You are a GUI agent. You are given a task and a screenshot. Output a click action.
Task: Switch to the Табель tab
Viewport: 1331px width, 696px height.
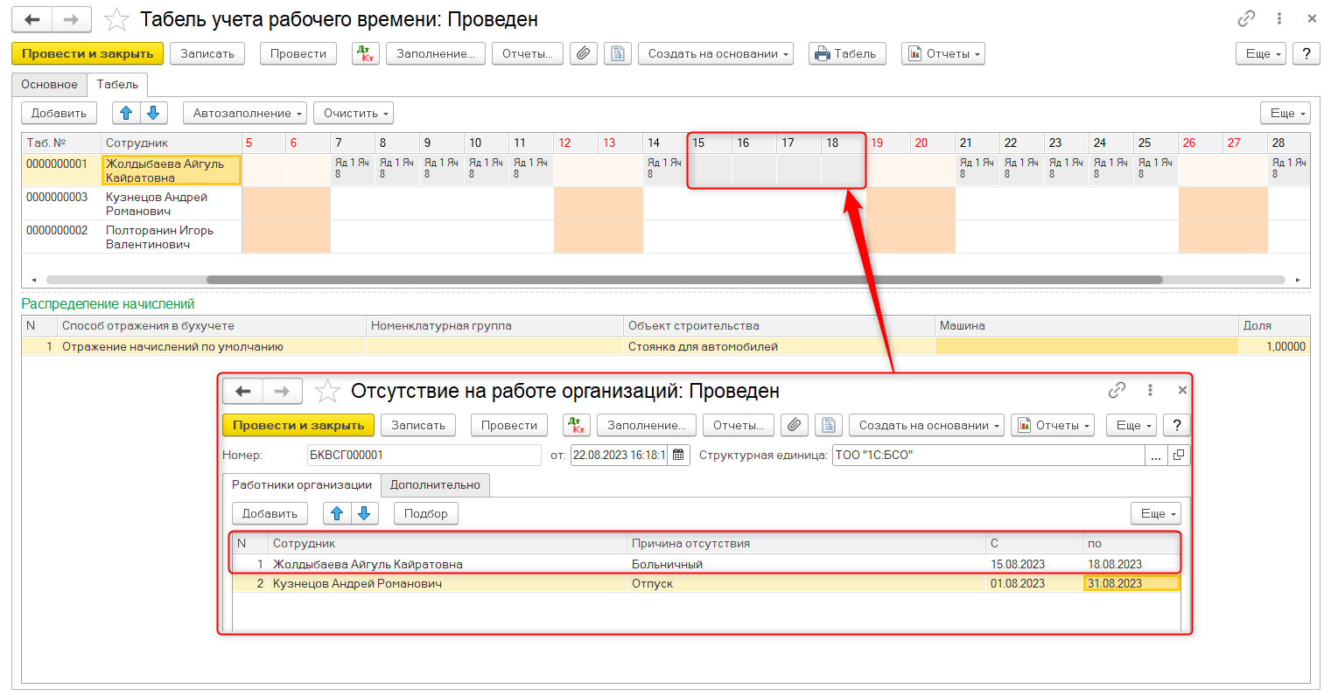click(x=117, y=85)
